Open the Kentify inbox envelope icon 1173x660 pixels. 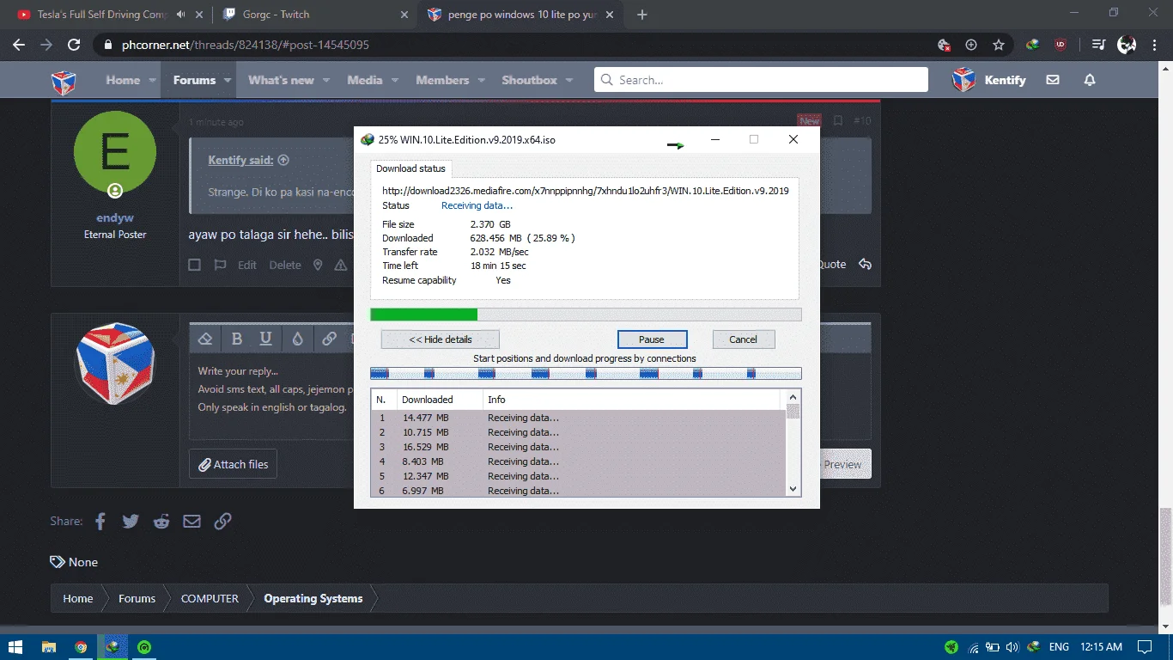click(1053, 80)
